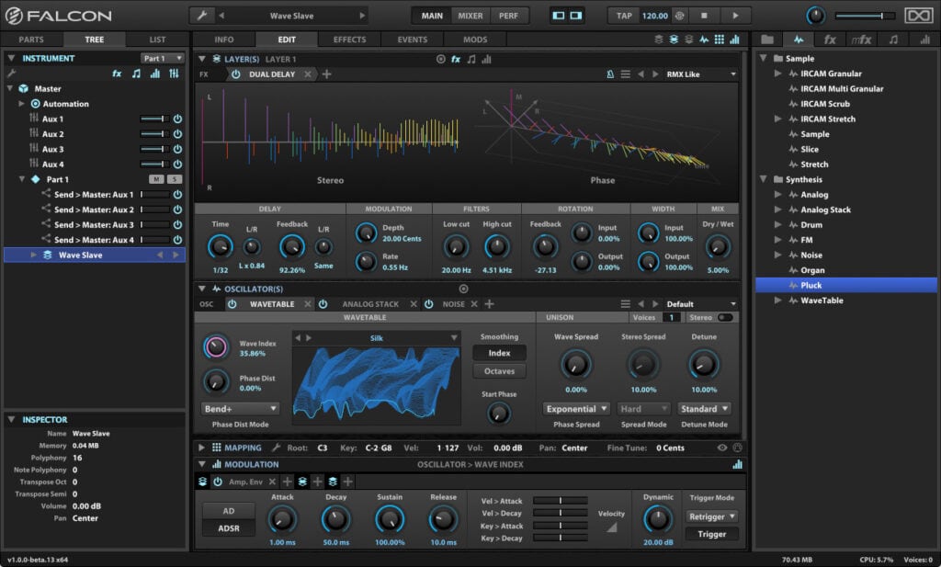Expand the Mapping section
Image resolution: width=941 pixels, height=567 pixels.
201,448
